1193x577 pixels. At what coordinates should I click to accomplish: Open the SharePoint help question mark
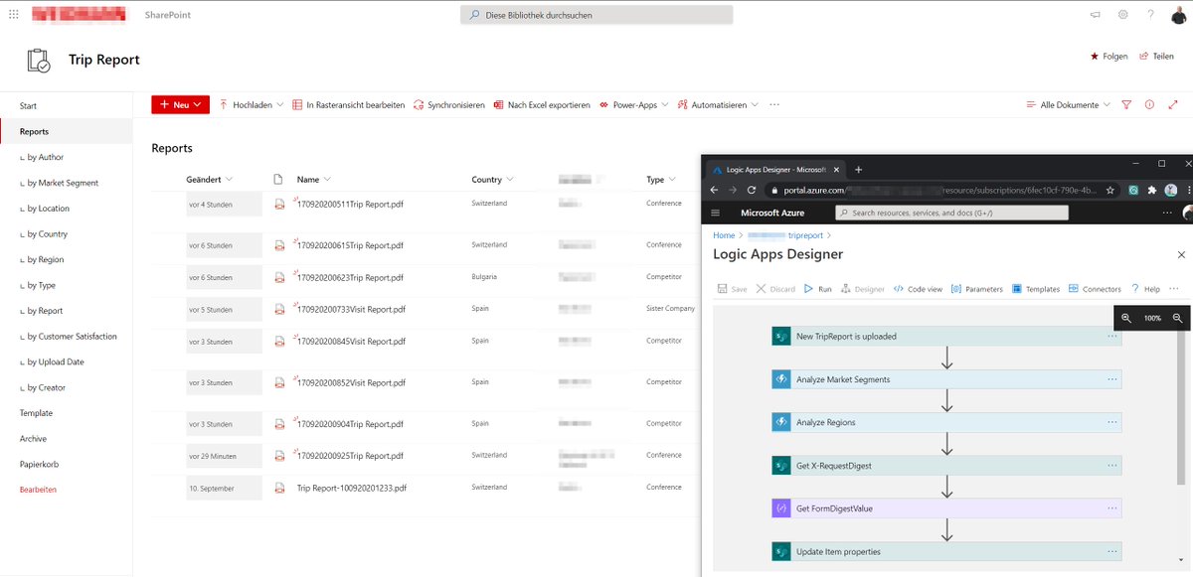pyautogui.click(x=1150, y=15)
